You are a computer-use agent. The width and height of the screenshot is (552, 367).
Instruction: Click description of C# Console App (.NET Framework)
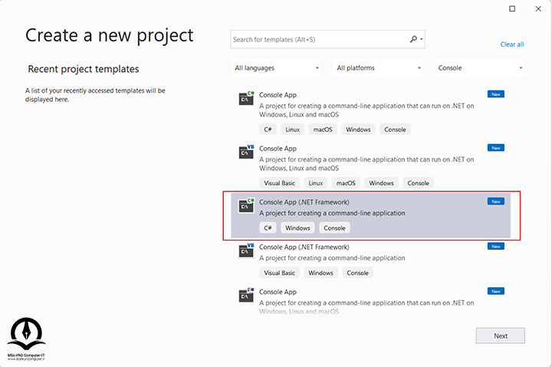[x=332, y=213]
